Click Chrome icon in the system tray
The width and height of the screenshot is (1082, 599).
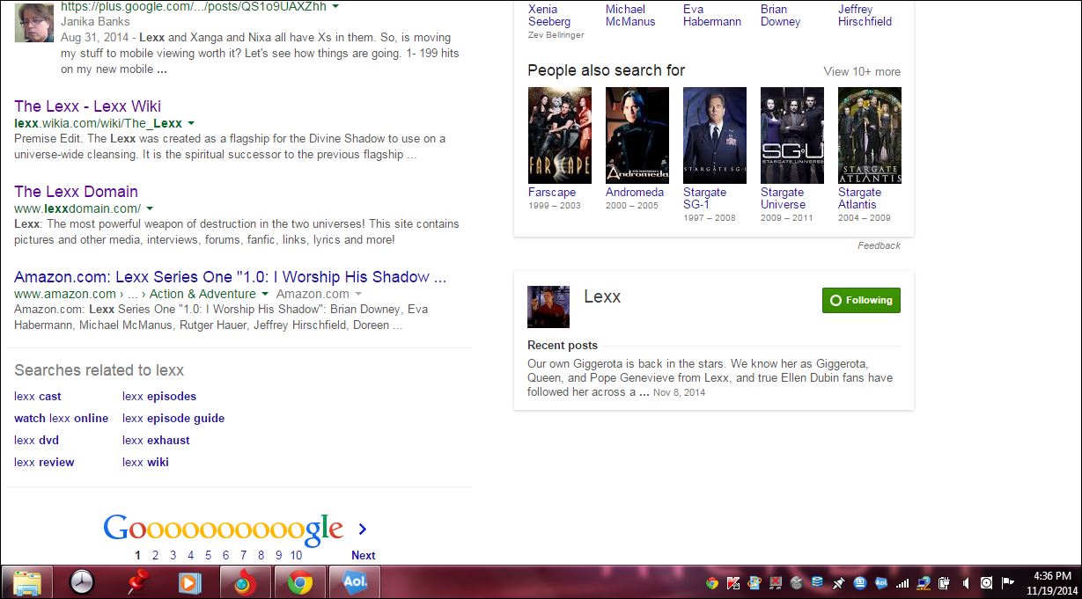tap(712, 583)
